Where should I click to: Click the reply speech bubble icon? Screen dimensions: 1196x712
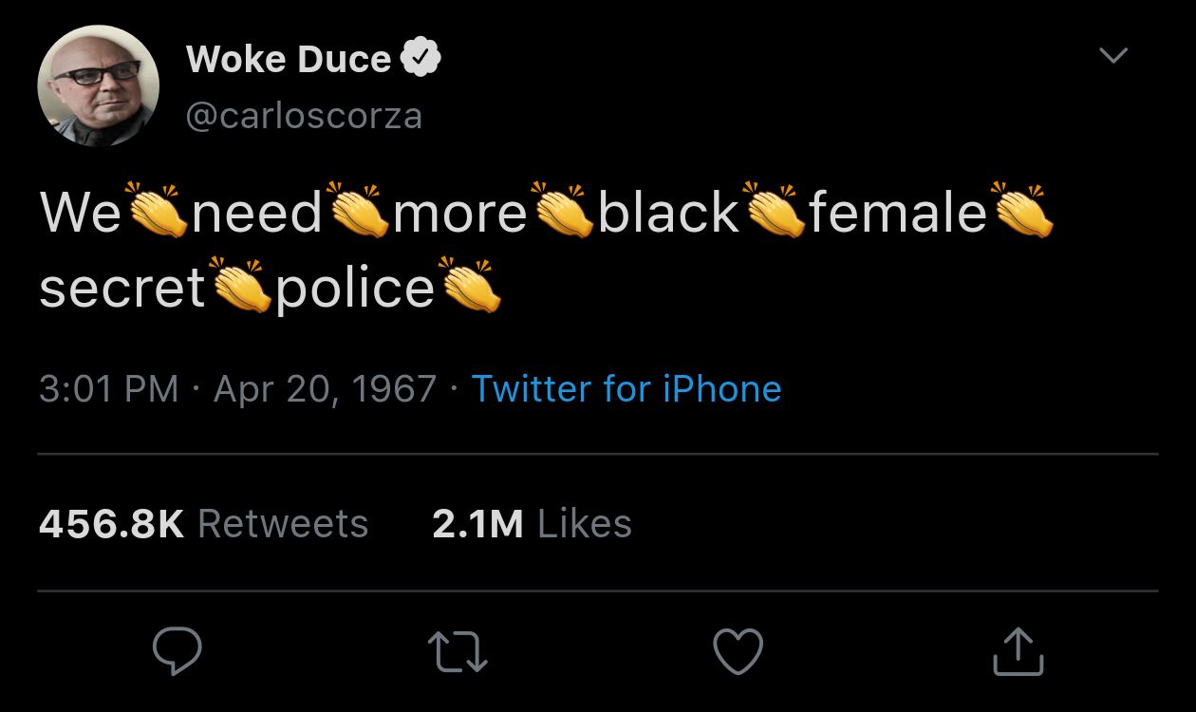(x=177, y=651)
